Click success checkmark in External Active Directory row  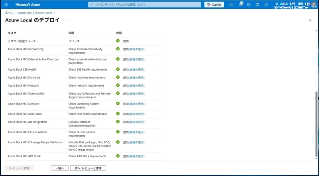(118, 59)
